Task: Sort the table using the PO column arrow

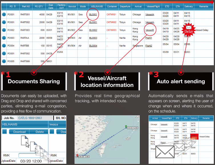Action: click(15, 6)
